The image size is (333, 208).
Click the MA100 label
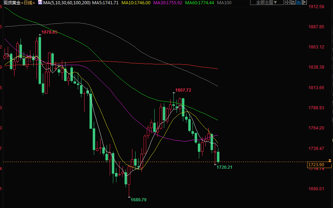coord(224,2)
